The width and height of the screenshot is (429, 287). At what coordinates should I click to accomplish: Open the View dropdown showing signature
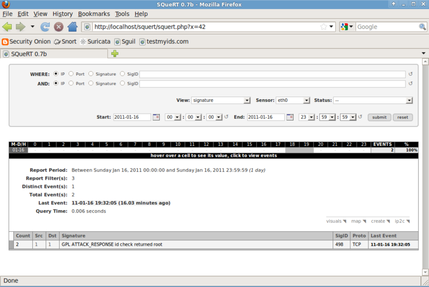click(220, 100)
